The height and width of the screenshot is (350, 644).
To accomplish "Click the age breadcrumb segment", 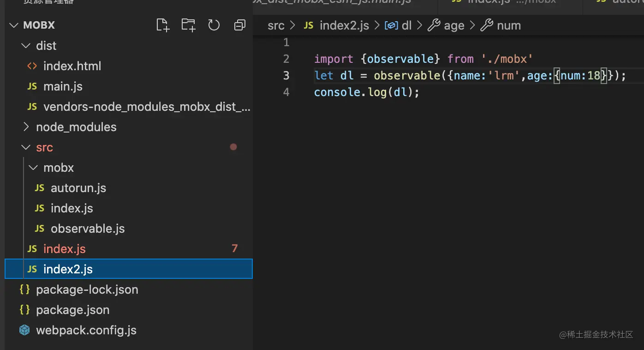I will pos(453,25).
